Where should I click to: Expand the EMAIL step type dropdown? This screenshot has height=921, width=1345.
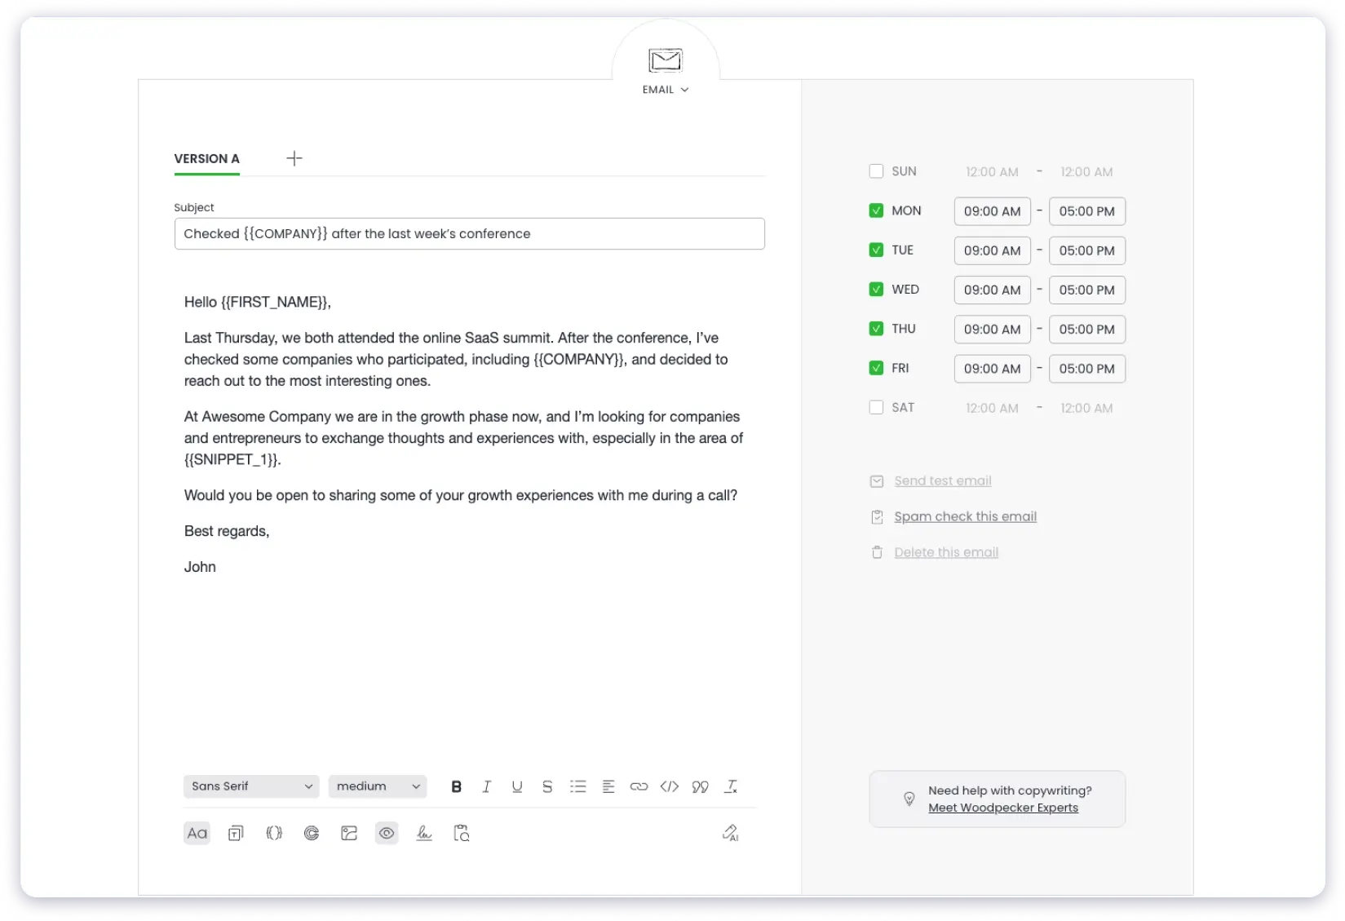point(666,90)
